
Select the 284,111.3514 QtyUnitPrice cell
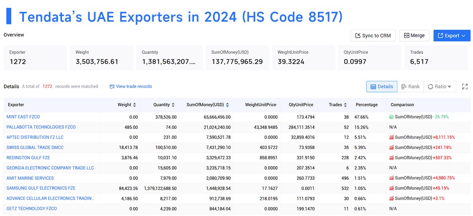(x=301, y=127)
